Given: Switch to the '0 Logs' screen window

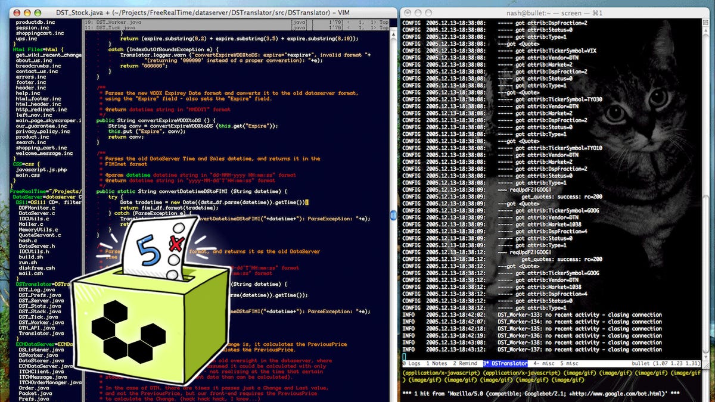Looking at the screenshot, I should coord(412,363).
